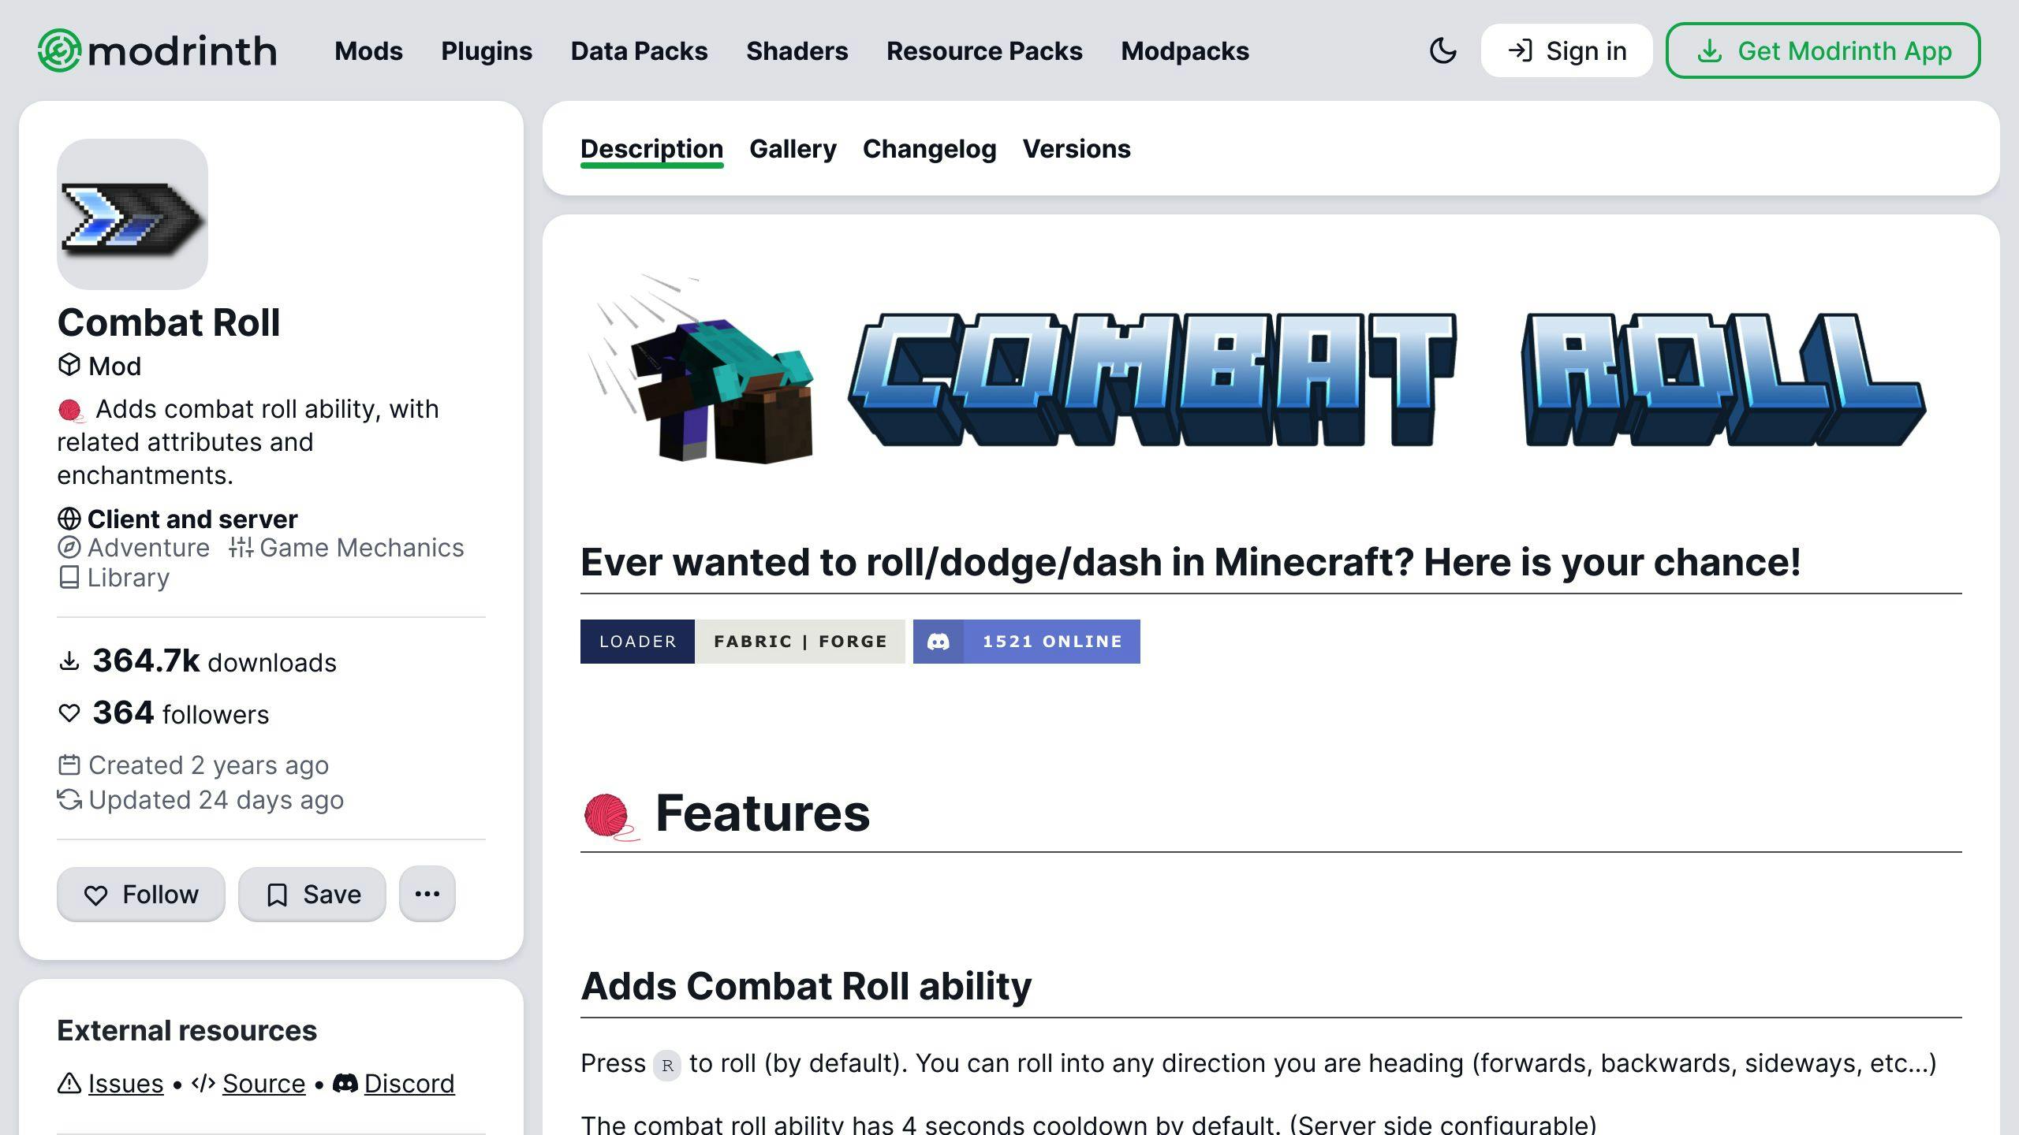Open the Shaders section

pos(797,51)
